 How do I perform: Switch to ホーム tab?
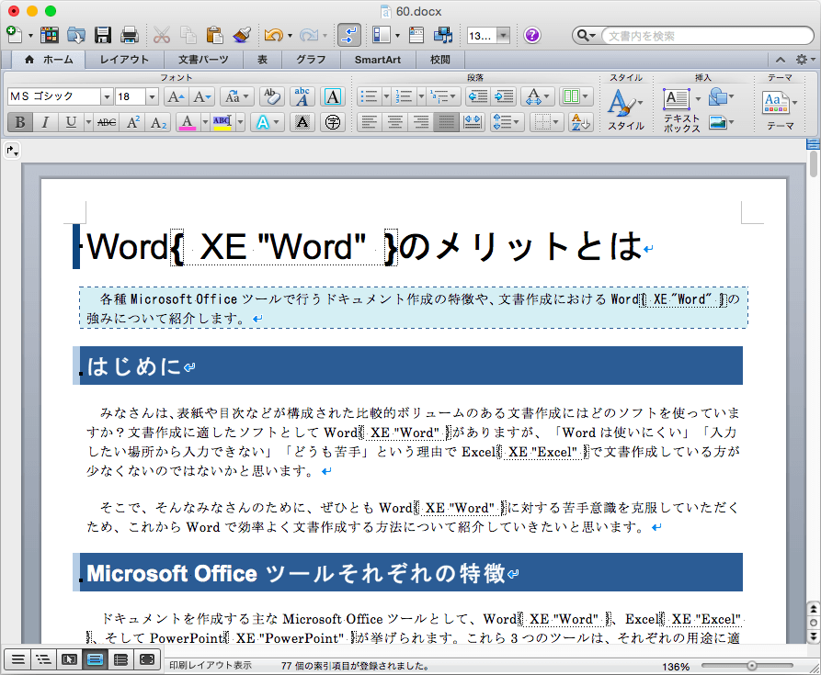coord(50,60)
